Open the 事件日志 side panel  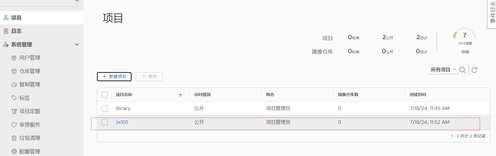492,13
